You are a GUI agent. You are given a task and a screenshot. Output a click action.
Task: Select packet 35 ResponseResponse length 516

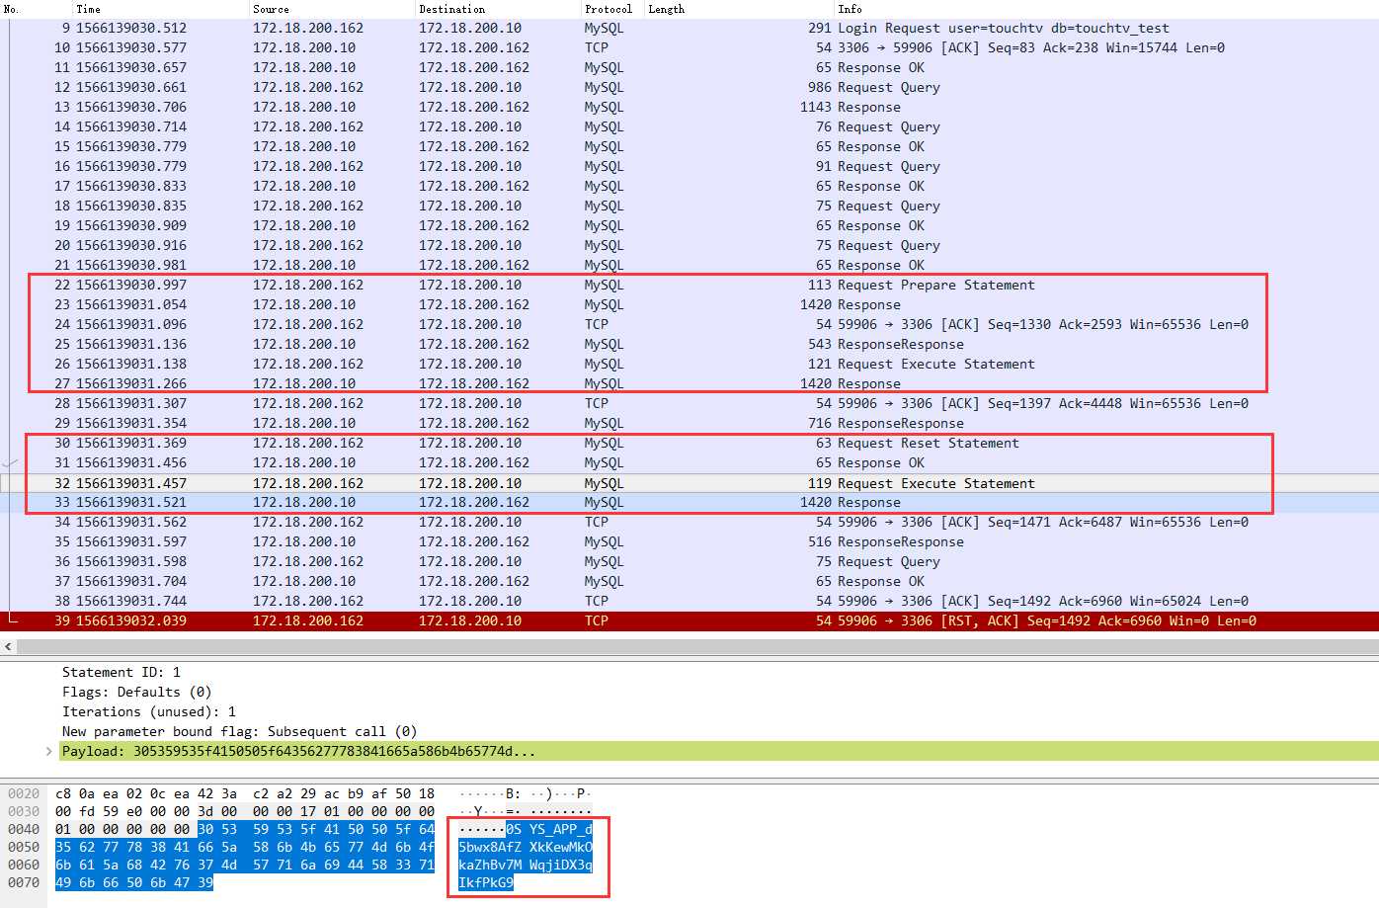(x=689, y=541)
